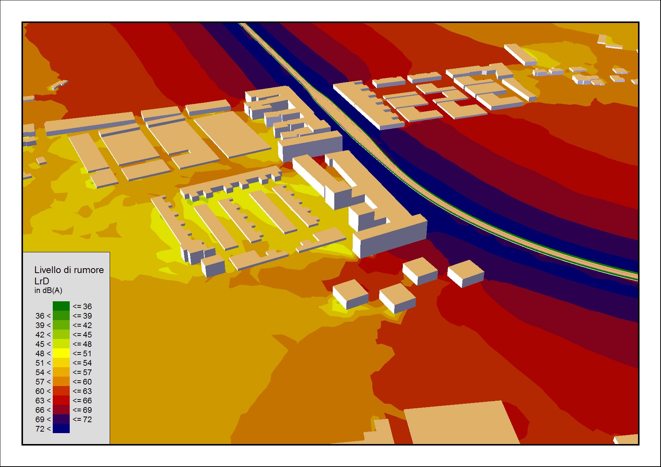
Task: Select the 36 to 39 dB legend swatch
Action: click(61, 315)
